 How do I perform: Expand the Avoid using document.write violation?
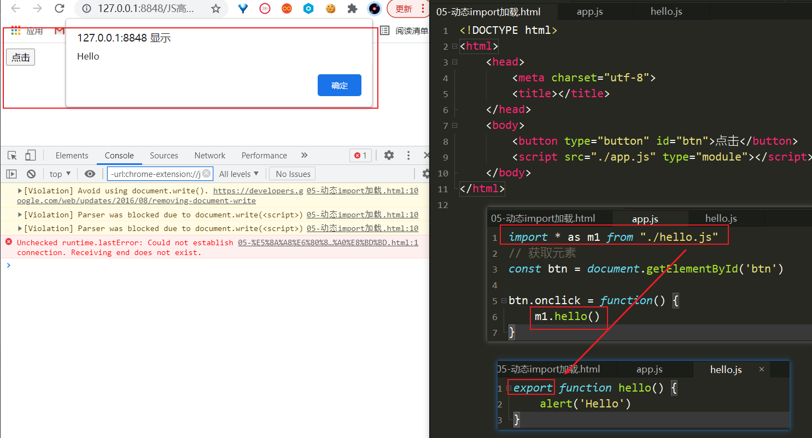pyautogui.click(x=20, y=191)
